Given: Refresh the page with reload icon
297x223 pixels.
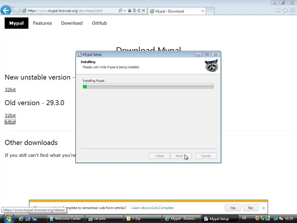Looking at the screenshot, I should [x=139, y=11].
